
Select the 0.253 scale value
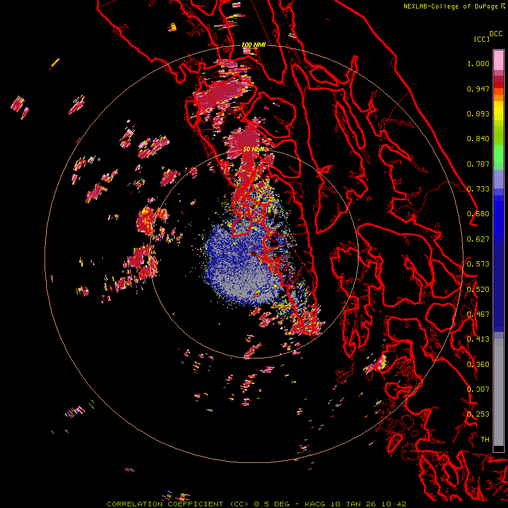point(478,414)
